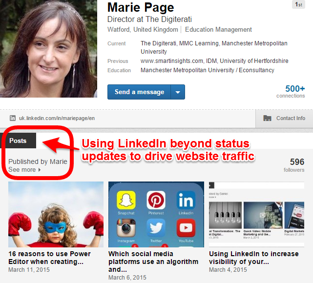The height and width of the screenshot is (283, 313).
Task: Click the Contact Info card icon
Action: tap(267, 118)
